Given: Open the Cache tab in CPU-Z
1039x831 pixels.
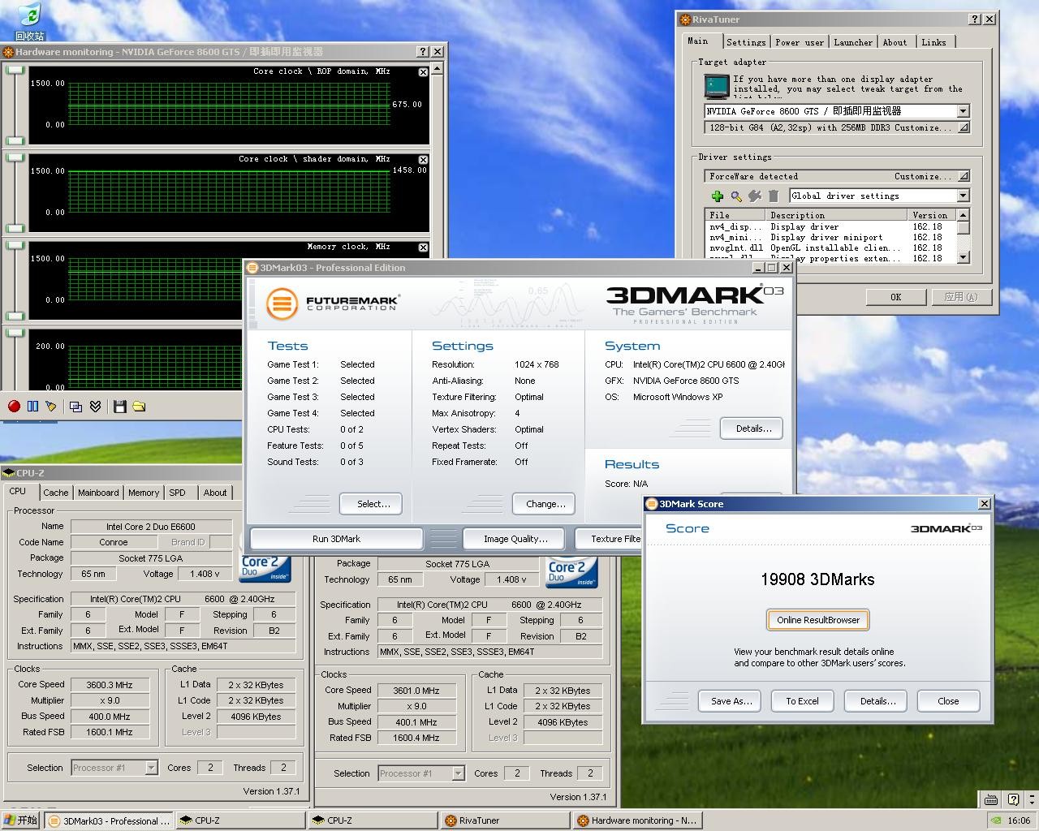Looking at the screenshot, I should coord(56,493).
